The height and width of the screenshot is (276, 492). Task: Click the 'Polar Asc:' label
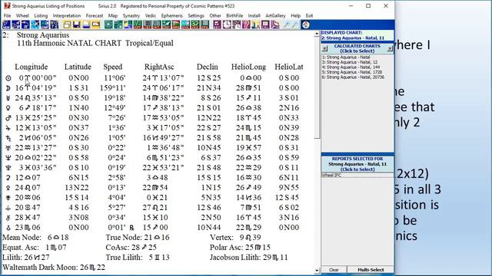226,248
